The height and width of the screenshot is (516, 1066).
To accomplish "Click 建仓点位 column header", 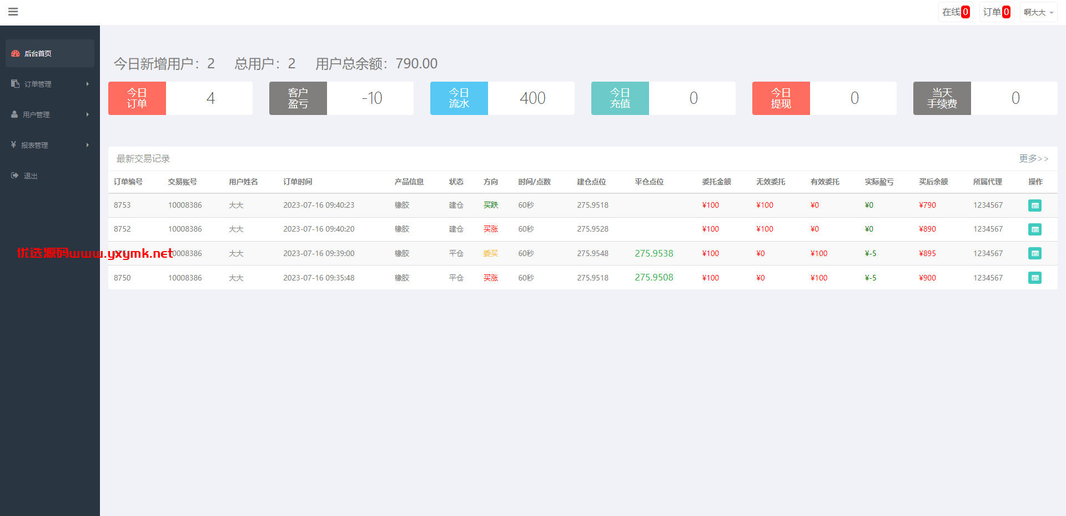I will pyautogui.click(x=591, y=182).
